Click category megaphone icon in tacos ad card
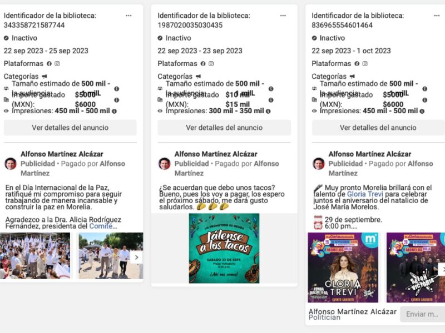 coord(199,77)
